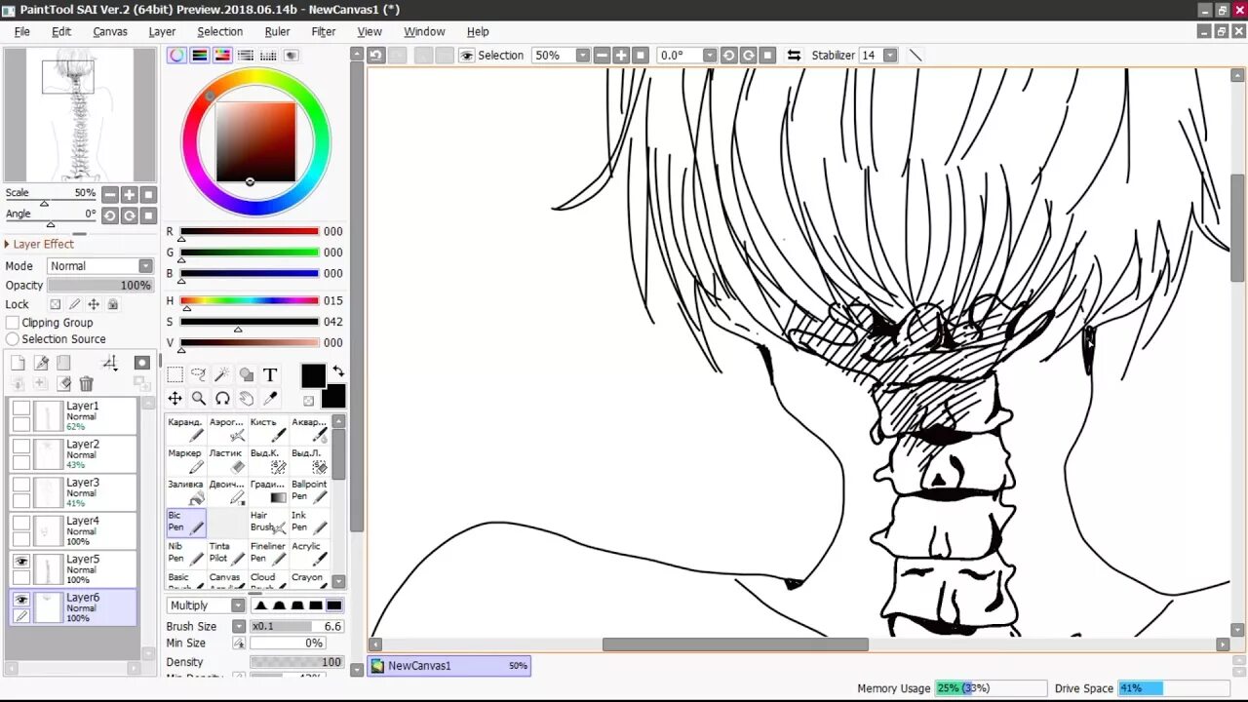Select the Shape tool

pos(247,374)
